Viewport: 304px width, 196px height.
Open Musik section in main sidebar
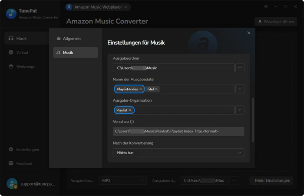pyautogui.click(x=26, y=39)
